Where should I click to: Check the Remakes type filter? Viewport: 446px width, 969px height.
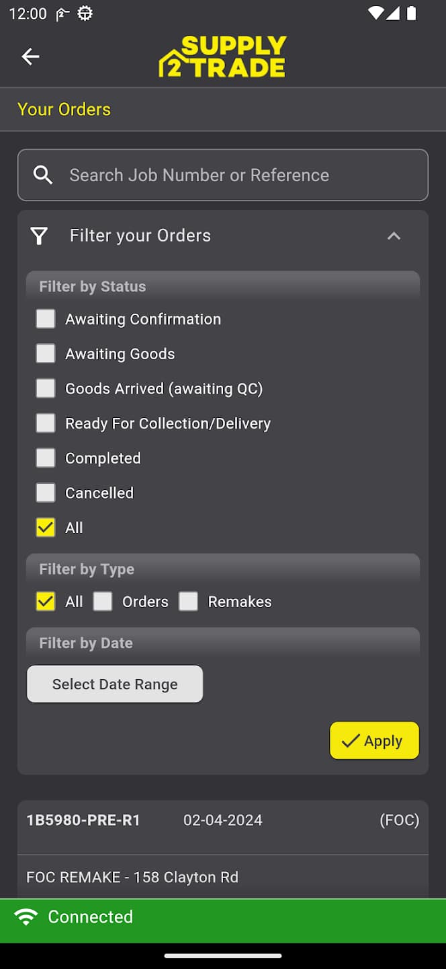click(x=189, y=601)
